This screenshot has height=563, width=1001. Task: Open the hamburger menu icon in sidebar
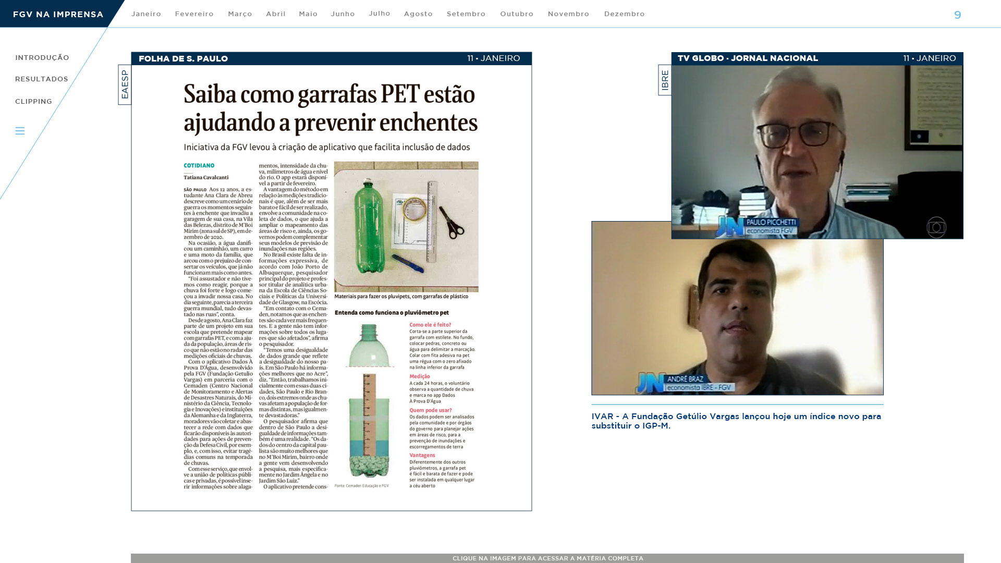(x=20, y=131)
